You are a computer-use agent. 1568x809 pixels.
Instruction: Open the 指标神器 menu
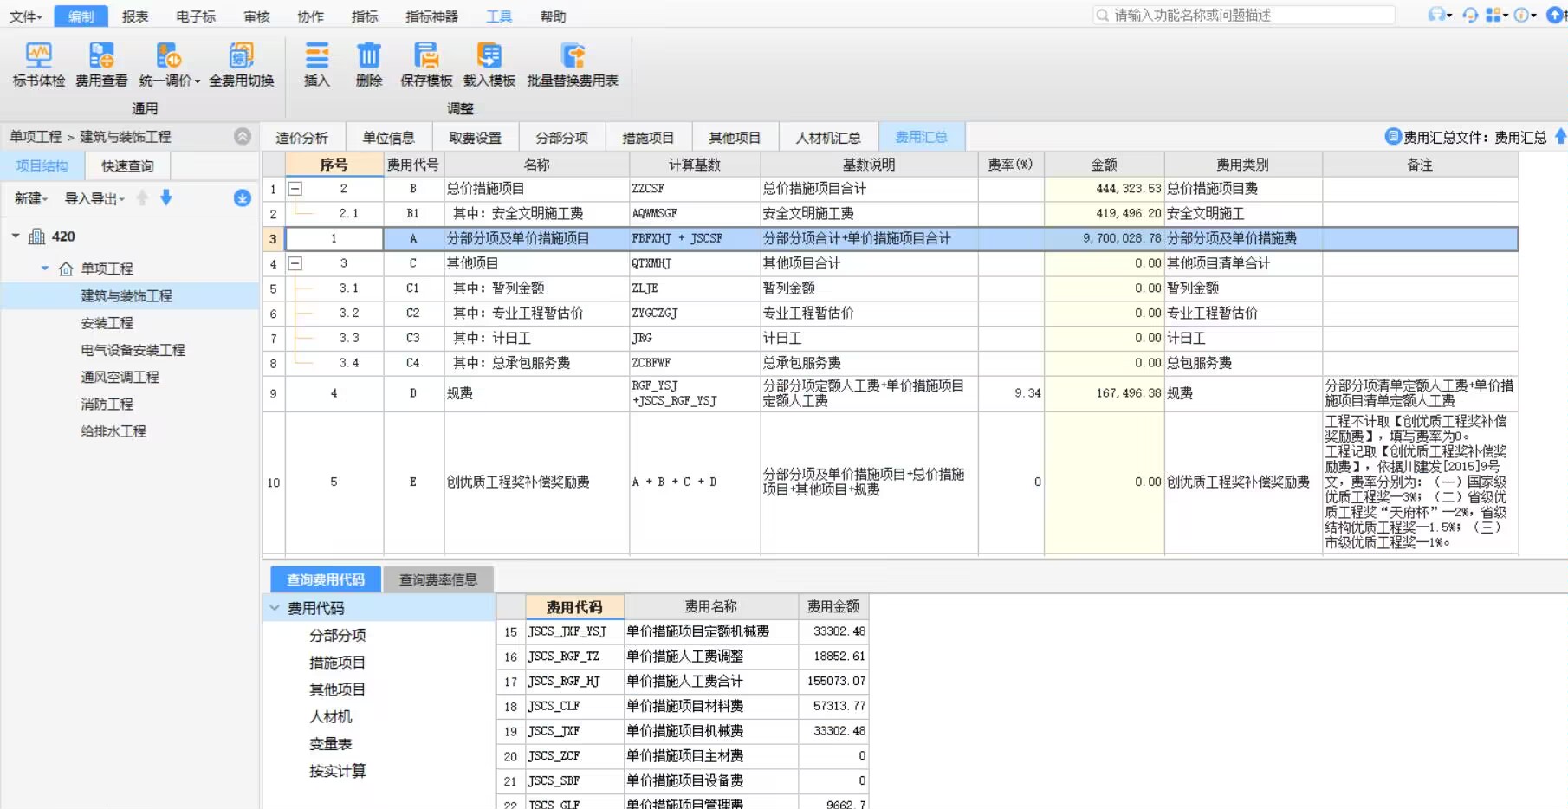[x=431, y=16]
